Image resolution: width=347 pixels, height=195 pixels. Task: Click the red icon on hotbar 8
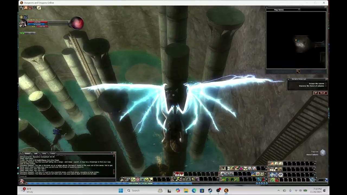tap(263, 179)
